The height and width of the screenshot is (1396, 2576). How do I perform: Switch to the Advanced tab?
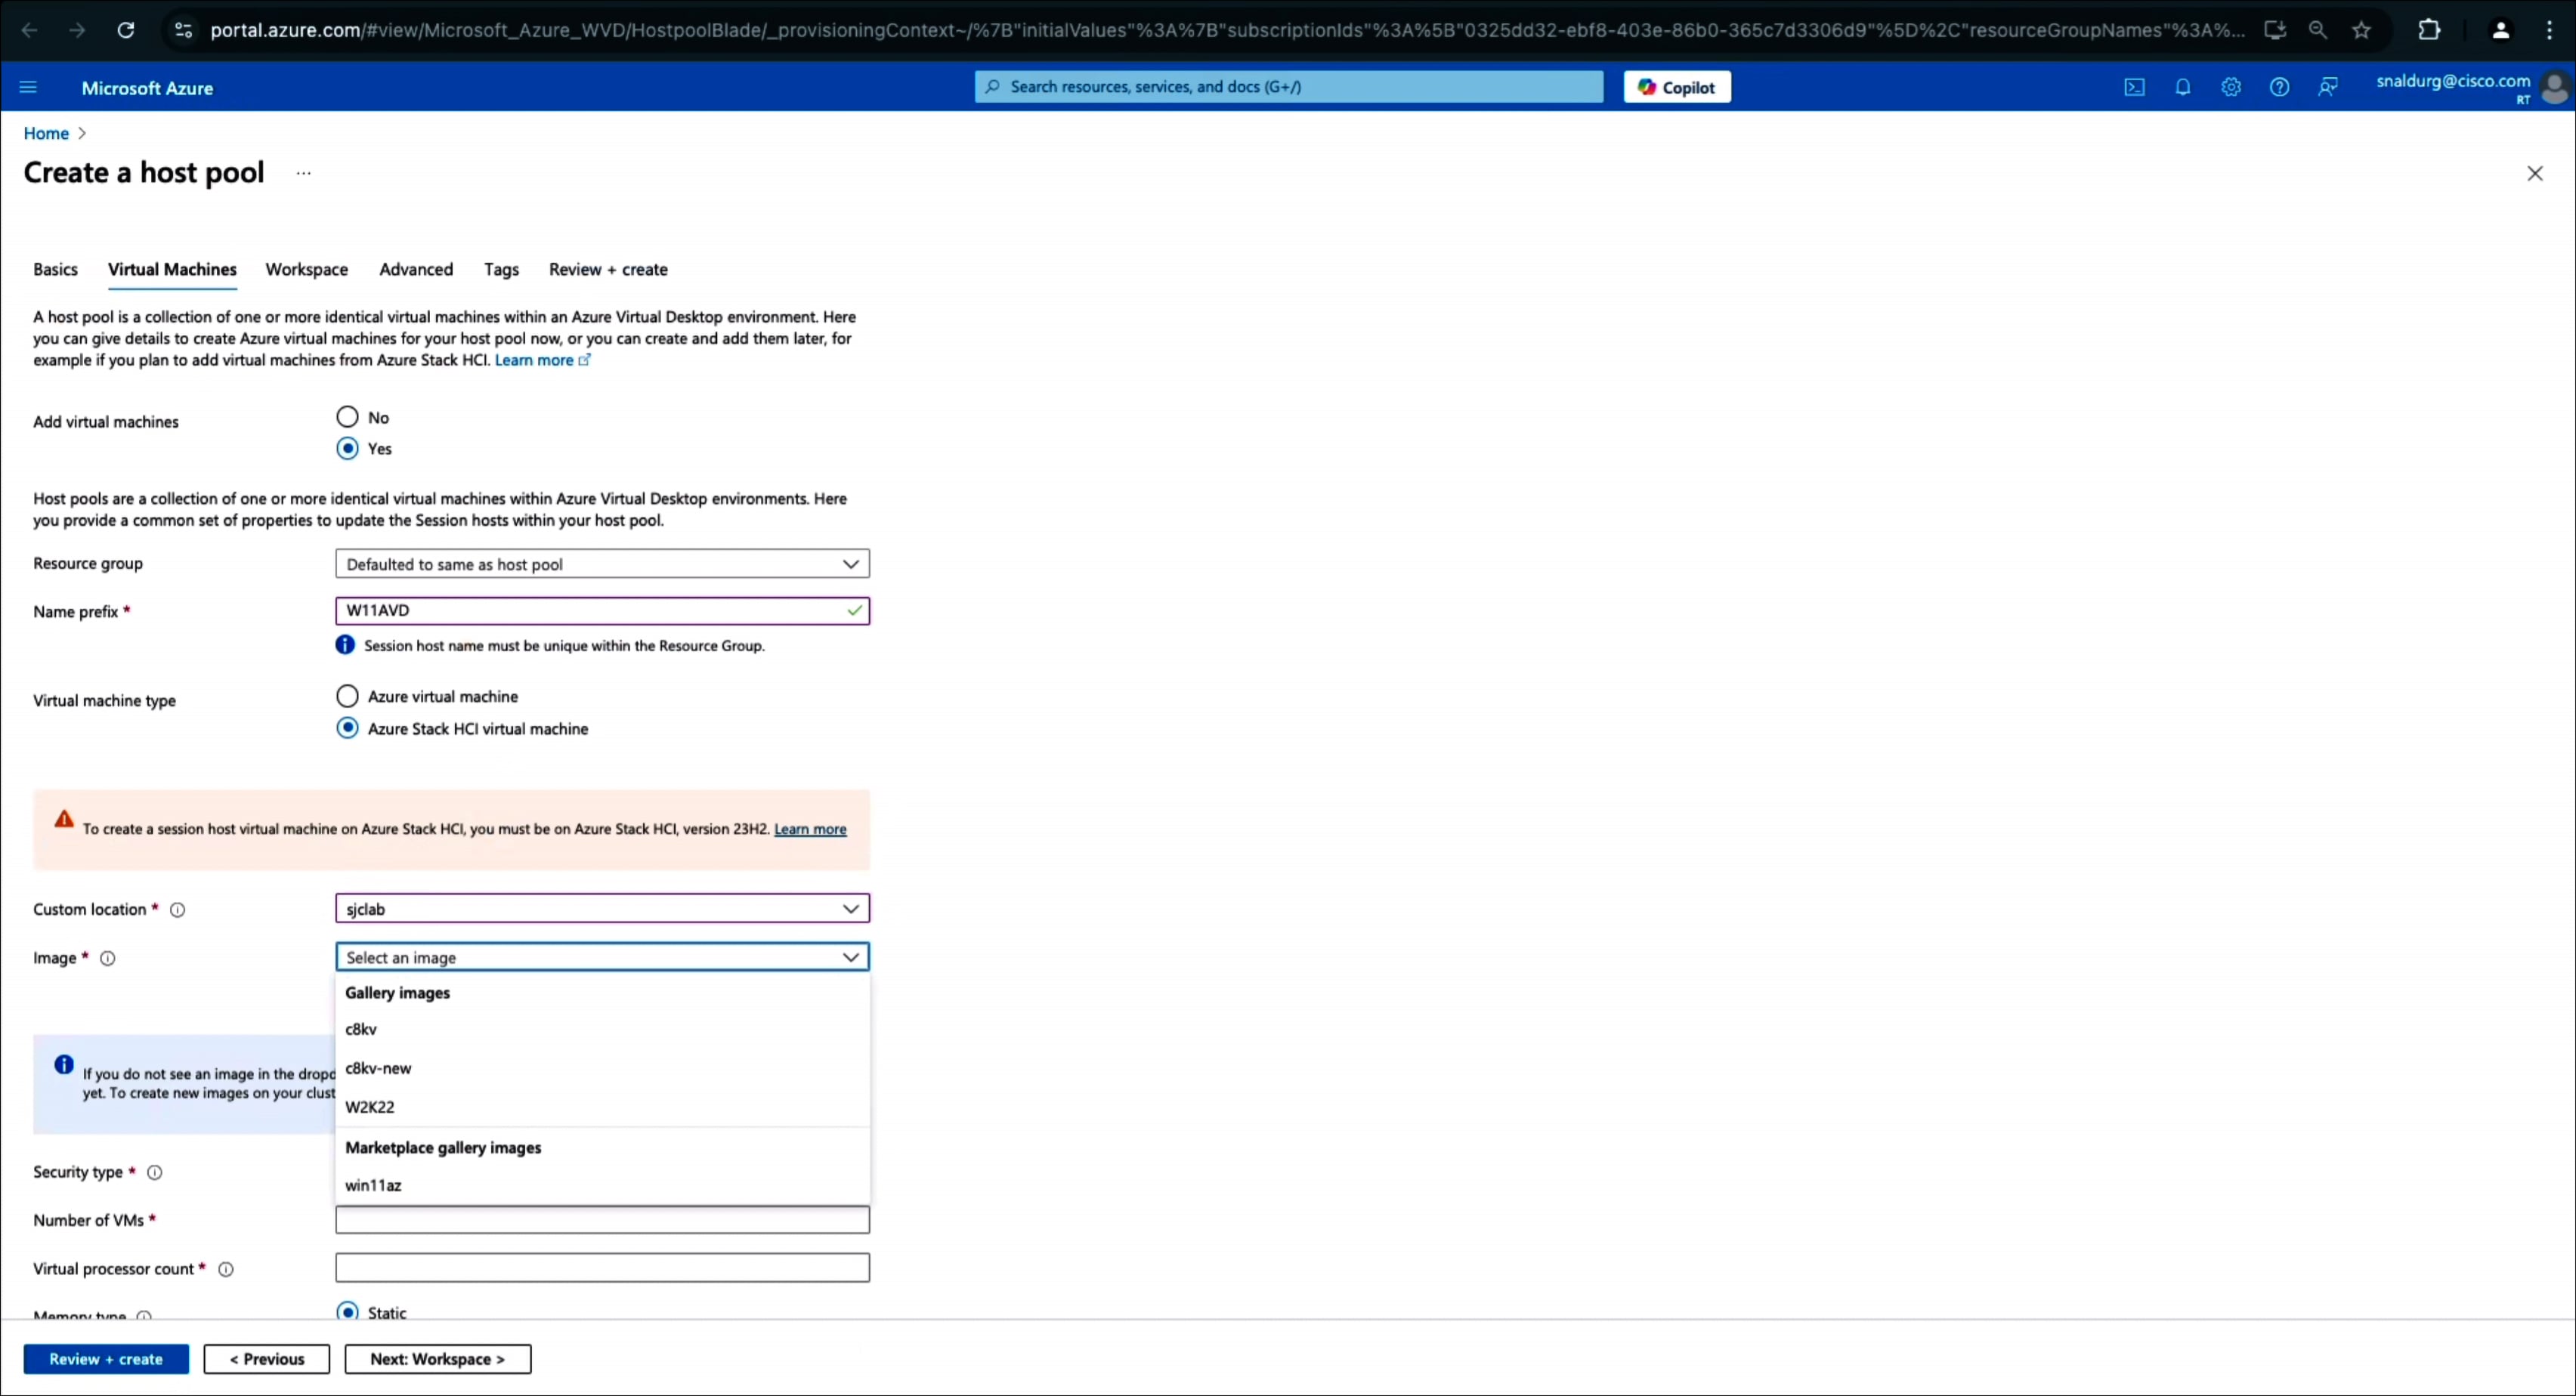tap(416, 269)
